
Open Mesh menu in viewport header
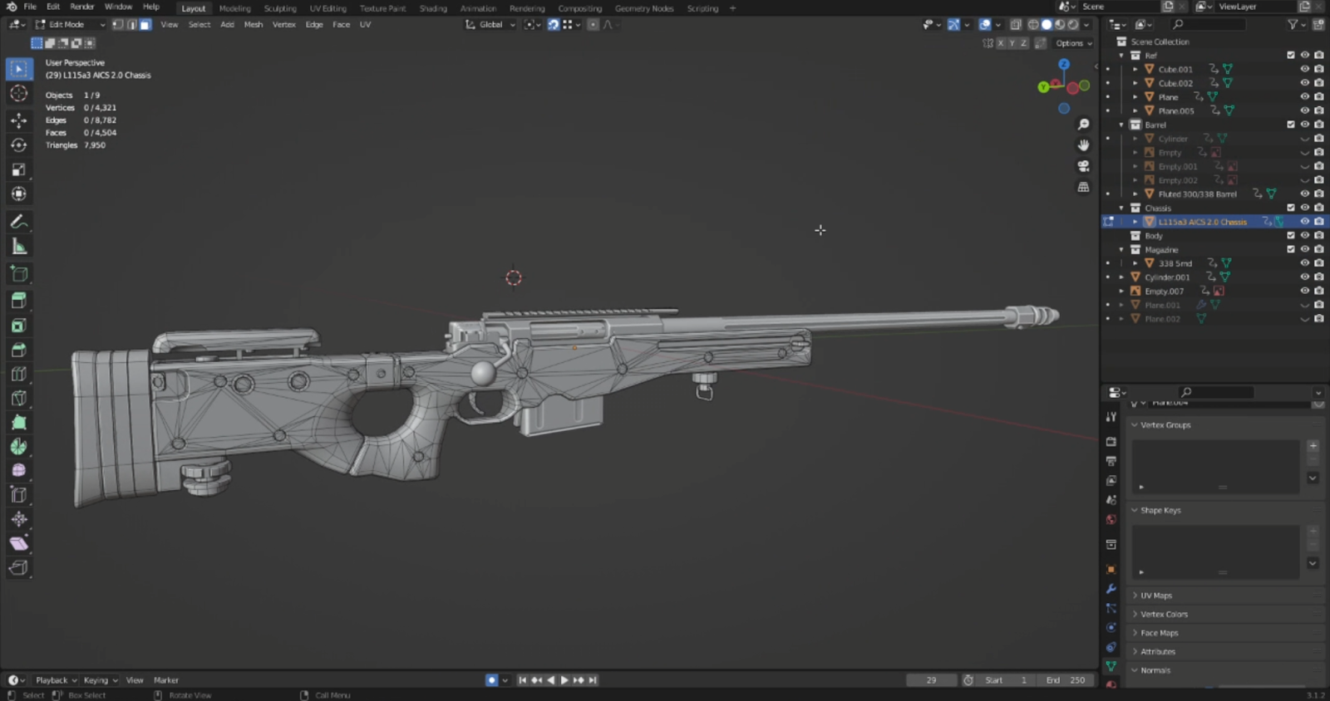254,25
